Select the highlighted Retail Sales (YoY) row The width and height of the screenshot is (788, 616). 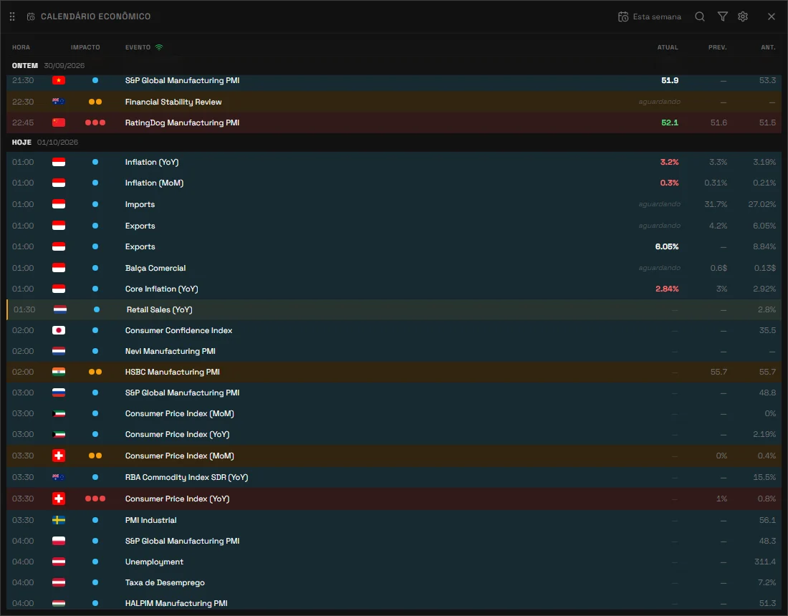(x=394, y=309)
